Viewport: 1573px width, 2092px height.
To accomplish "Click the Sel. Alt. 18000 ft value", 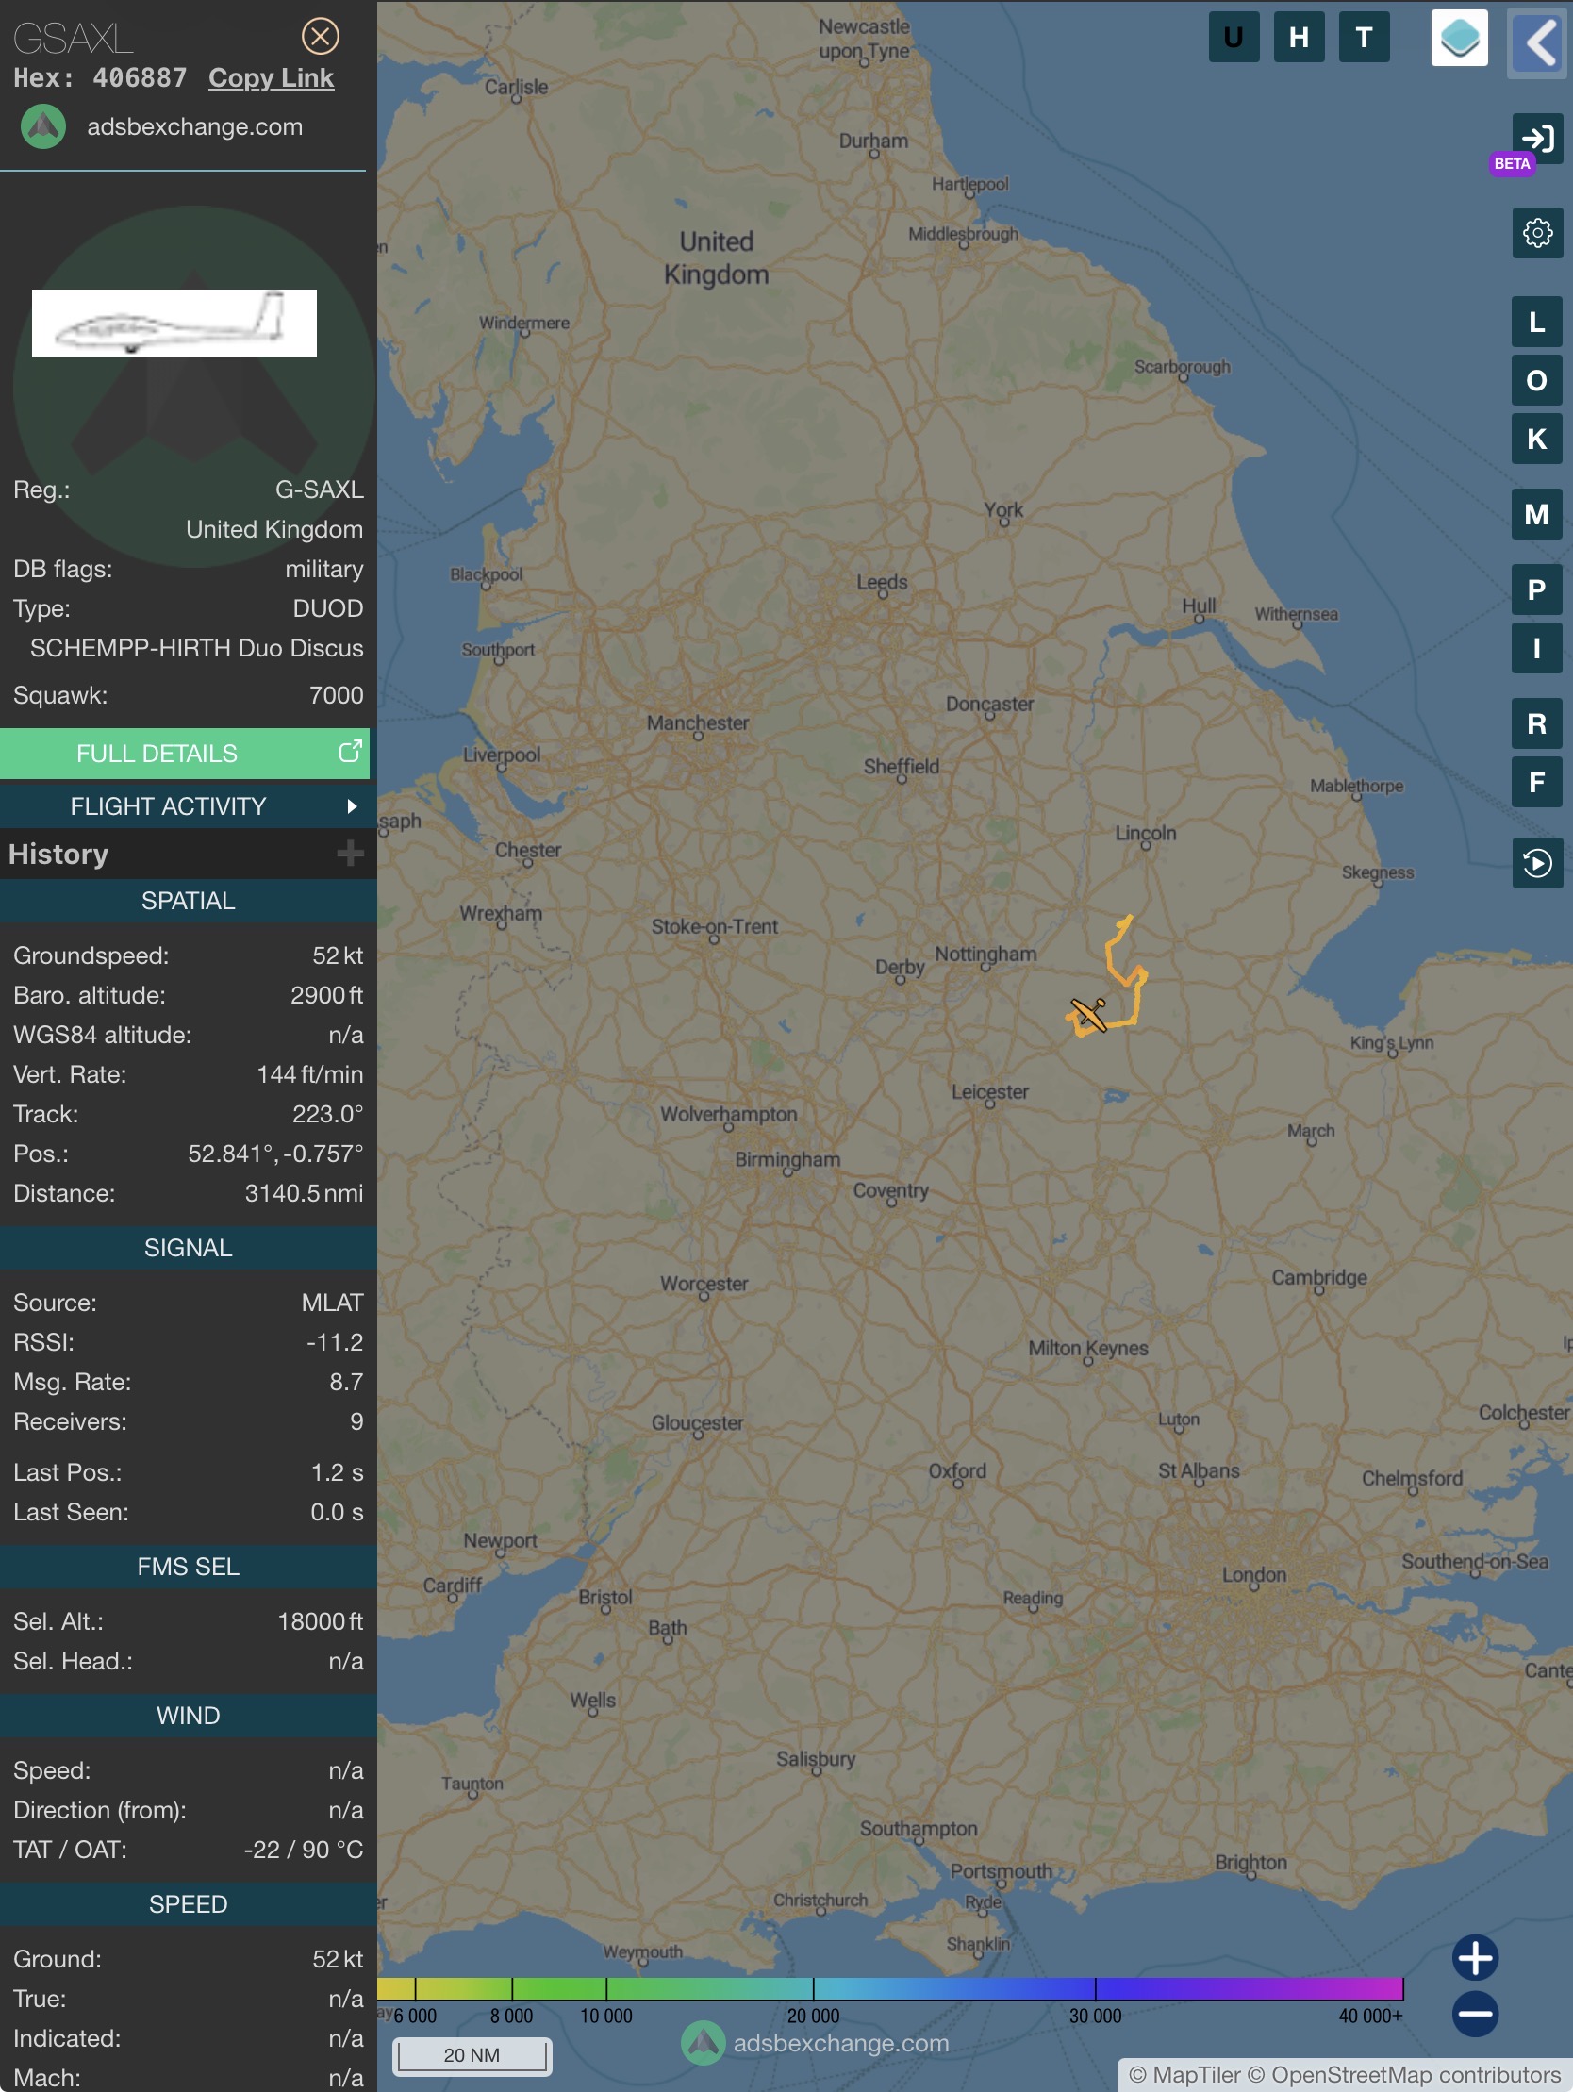I will pos(321,1621).
